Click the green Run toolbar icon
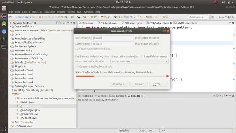Screen dimensions: 236x133 click(x=72, y=17)
